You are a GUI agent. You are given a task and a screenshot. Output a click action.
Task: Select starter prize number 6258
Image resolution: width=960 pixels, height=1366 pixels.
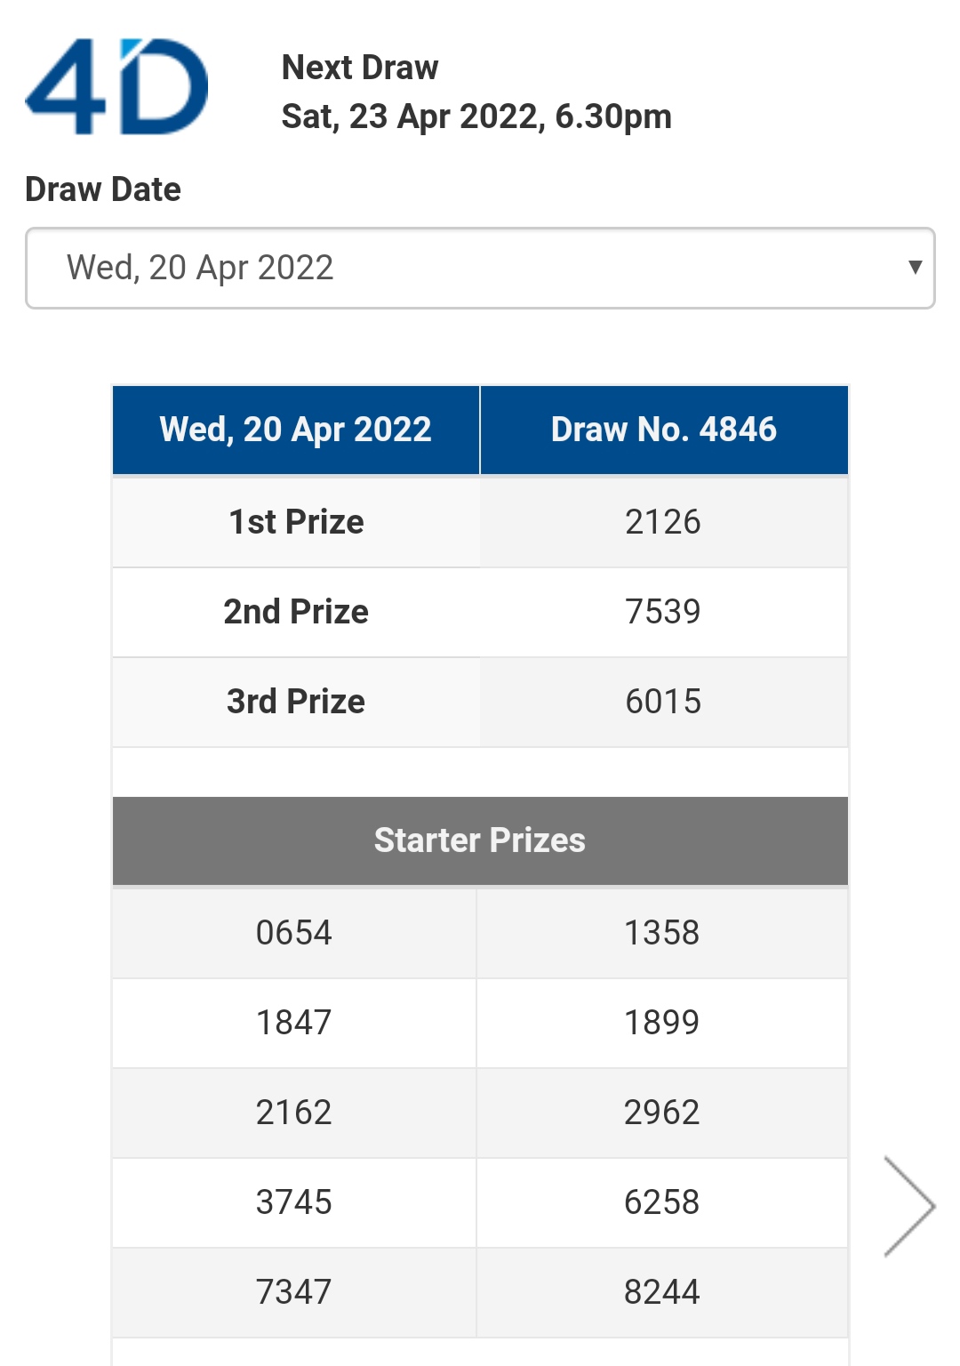(662, 1202)
